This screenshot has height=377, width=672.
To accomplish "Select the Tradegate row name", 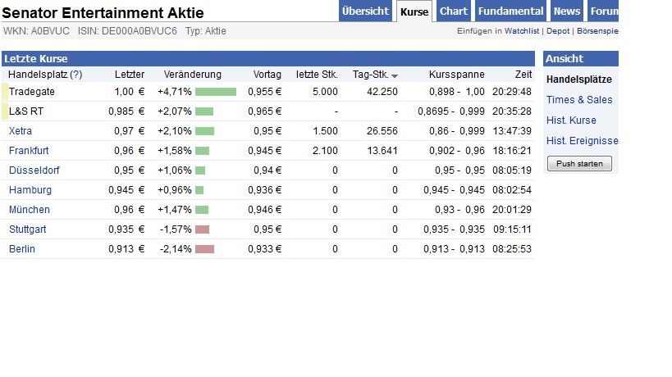I will click(x=32, y=92).
